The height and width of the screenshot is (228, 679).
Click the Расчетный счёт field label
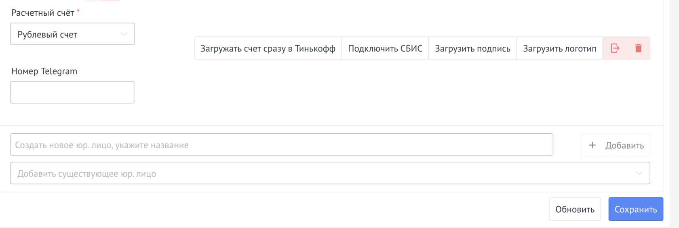pyautogui.click(x=42, y=13)
